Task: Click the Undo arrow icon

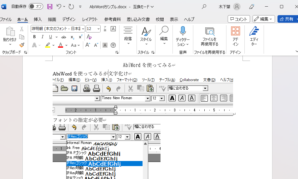Action: click(x=59, y=7)
